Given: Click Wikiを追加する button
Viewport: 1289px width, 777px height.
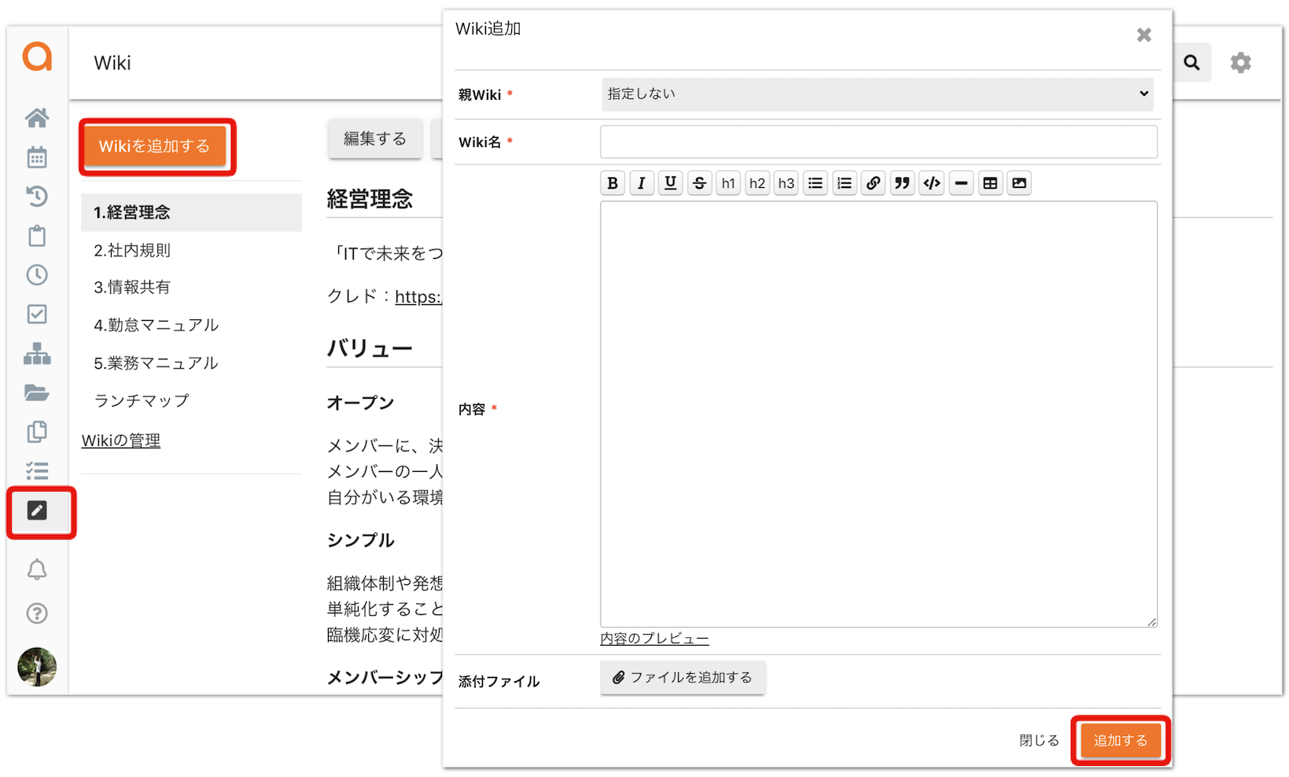Looking at the screenshot, I should click(155, 146).
